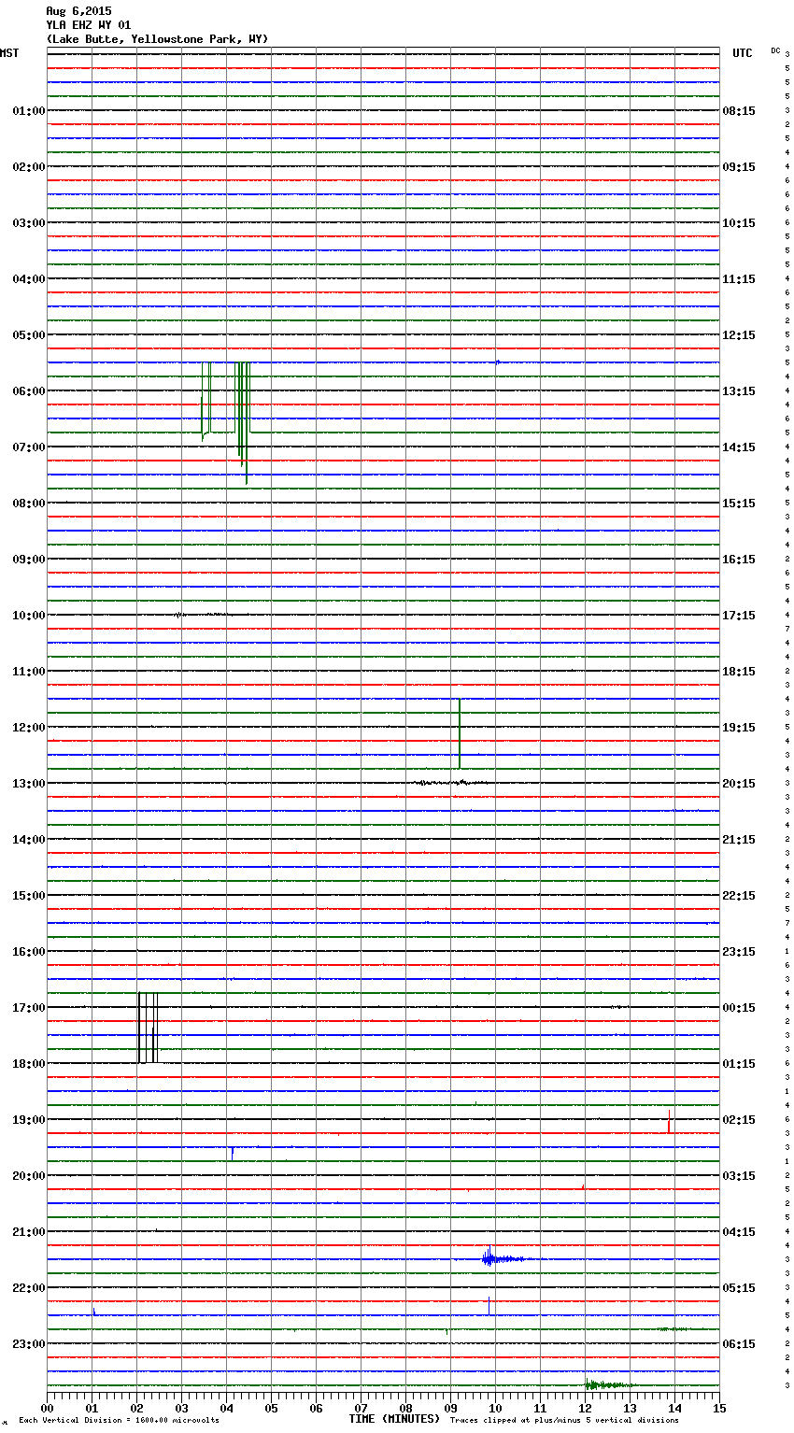Select the 19:00 MST time label
794x1433 pixels.
29,1120
